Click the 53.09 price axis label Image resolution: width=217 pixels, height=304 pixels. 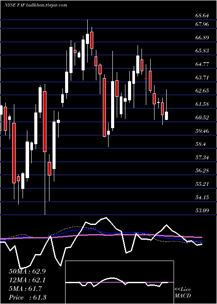point(202,211)
